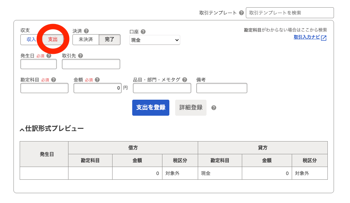Select 収入 toggle option
The height and width of the screenshot is (203, 350).
tap(31, 40)
